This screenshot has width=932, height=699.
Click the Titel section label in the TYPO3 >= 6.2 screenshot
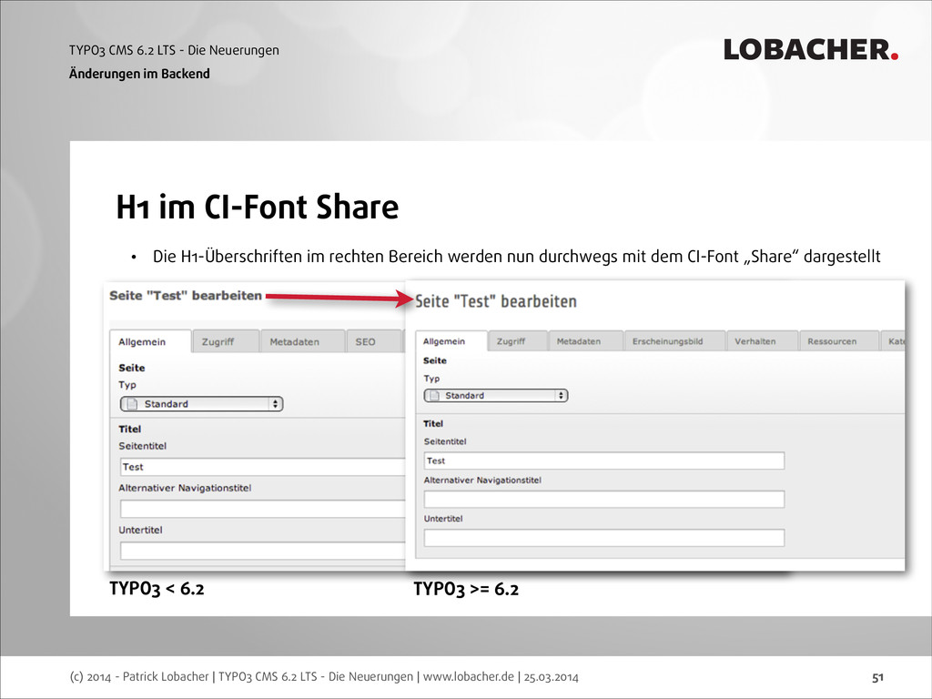[433, 424]
